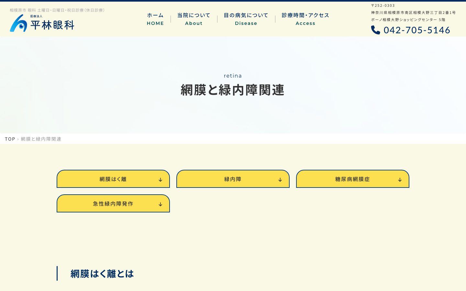
Task: Click the phone handset icon
Action: point(375,30)
